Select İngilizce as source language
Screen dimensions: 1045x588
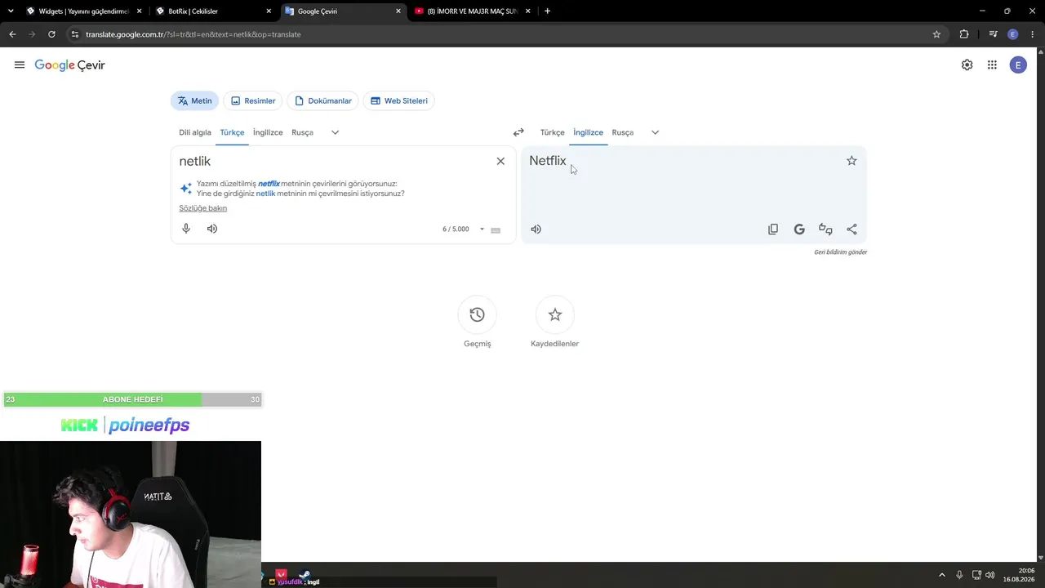pyautogui.click(x=268, y=132)
